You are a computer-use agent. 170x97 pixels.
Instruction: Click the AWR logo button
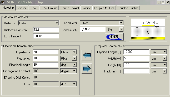coord(114,37)
